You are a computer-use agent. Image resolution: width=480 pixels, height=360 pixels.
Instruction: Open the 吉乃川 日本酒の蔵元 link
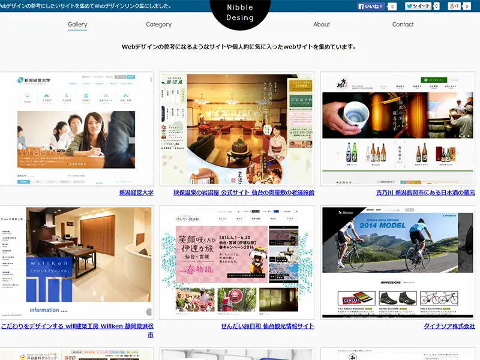point(425,193)
